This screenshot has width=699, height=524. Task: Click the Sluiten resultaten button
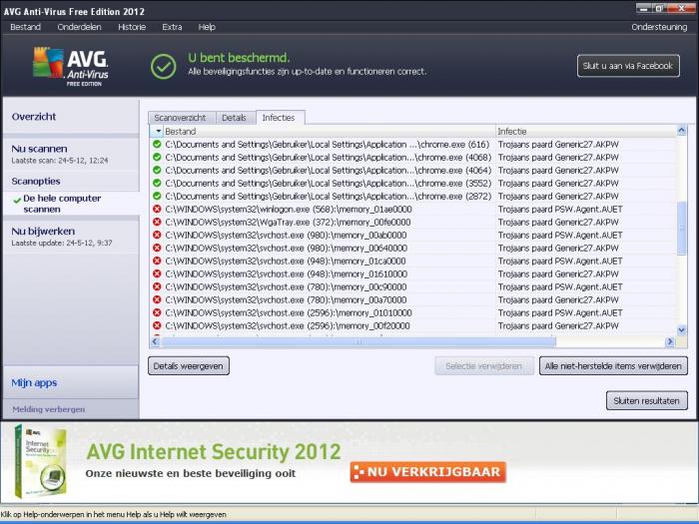coord(646,400)
